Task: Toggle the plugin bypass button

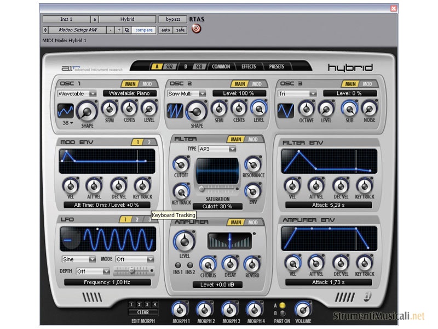Action: pos(172,19)
